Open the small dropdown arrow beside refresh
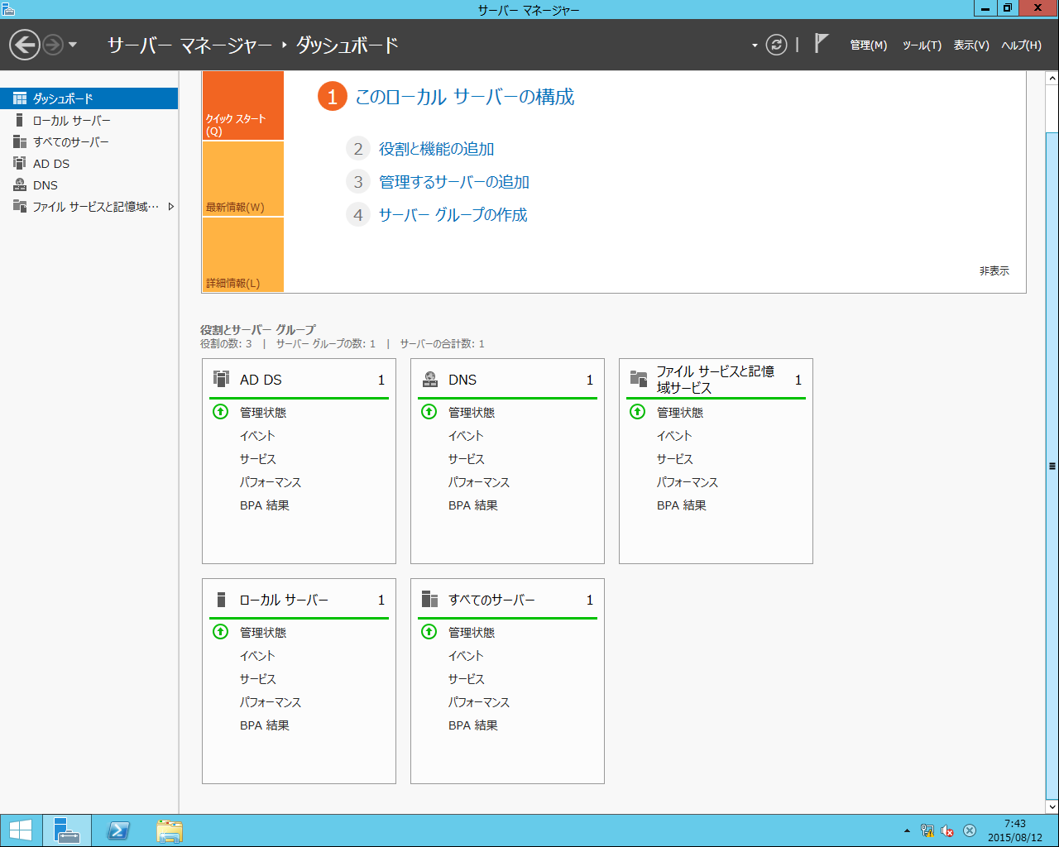The height and width of the screenshot is (847, 1059). 755,45
